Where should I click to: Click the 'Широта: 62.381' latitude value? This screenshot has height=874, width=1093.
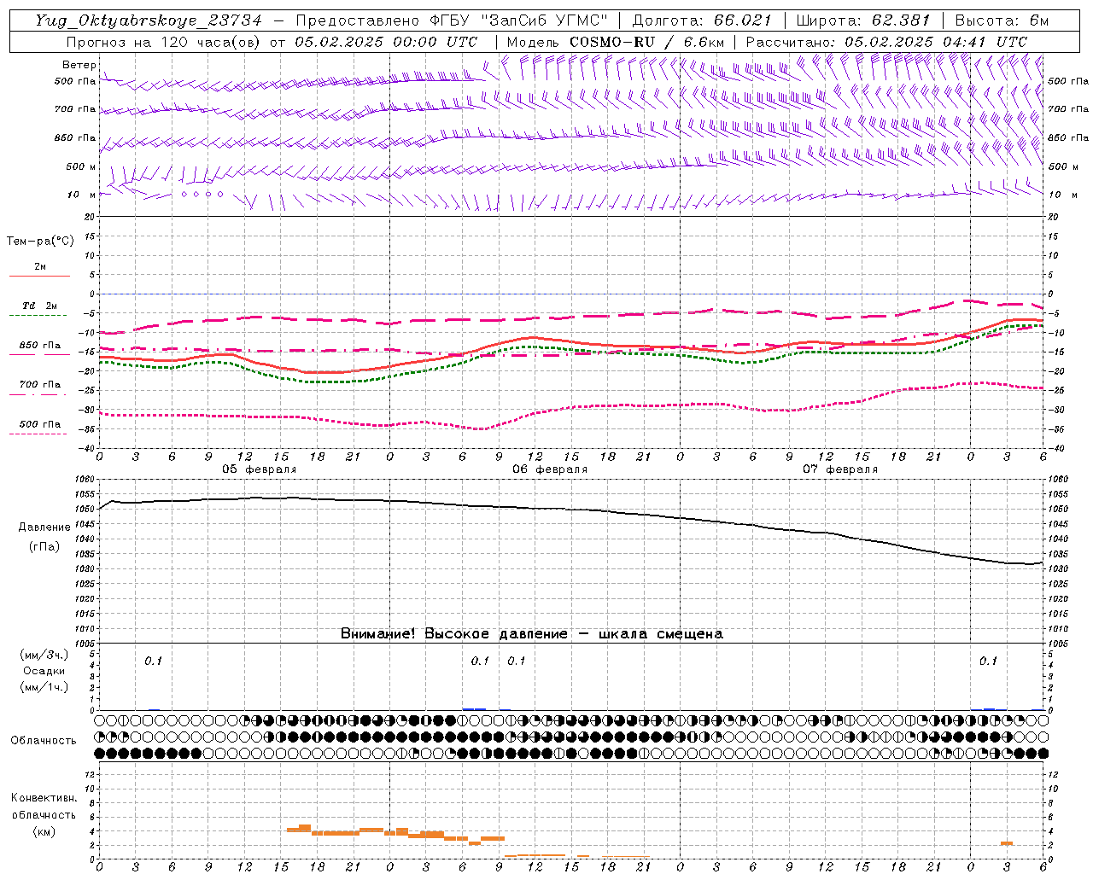[863, 20]
